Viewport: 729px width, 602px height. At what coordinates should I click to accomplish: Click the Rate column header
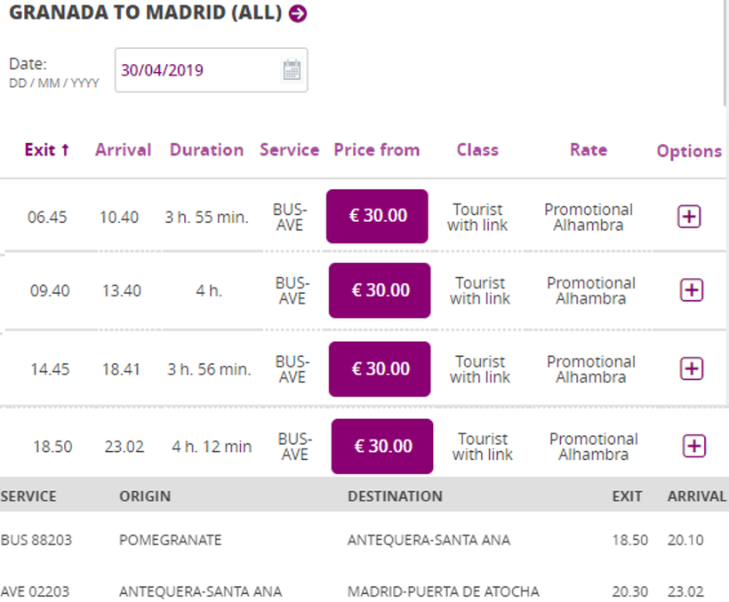click(589, 150)
